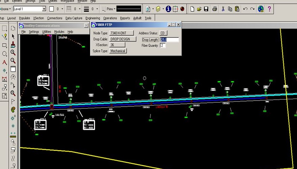Click the Window Area white rectangle icon
Image resolution: width=297 pixels, height=169 pixels.
pyautogui.click(x=13, y=69)
